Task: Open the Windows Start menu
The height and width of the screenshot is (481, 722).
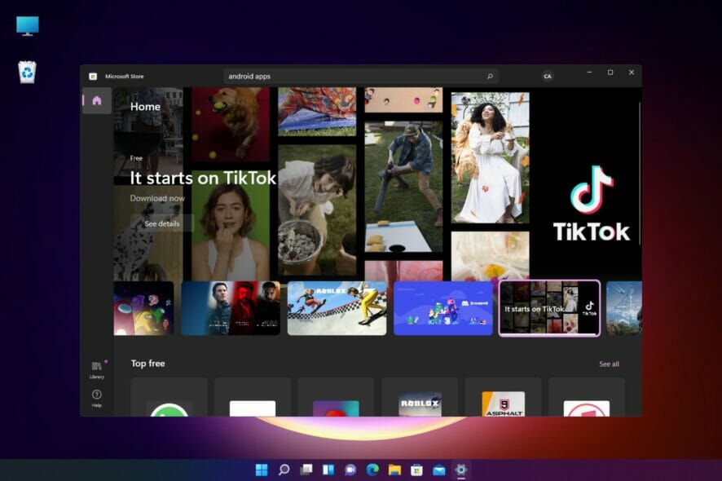Action: coord(262,470)
